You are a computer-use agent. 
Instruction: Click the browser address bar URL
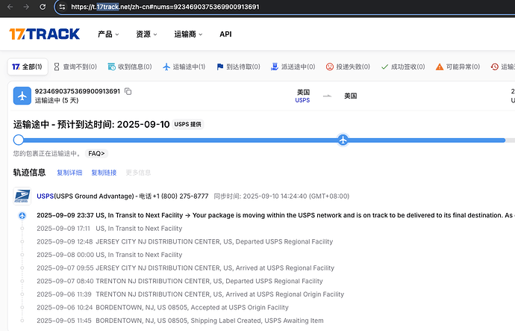coord(165,7)
